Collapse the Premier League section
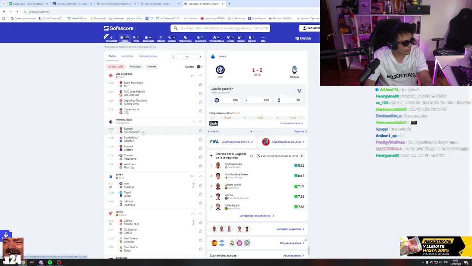The height and width of the screenshot is (266, 472). (200, 121)
